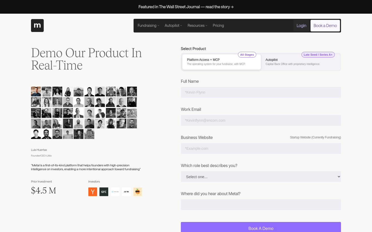This screenshot has height=232, width=372.
Task: Click the Jam Fund investor logo
Action: 126,192
